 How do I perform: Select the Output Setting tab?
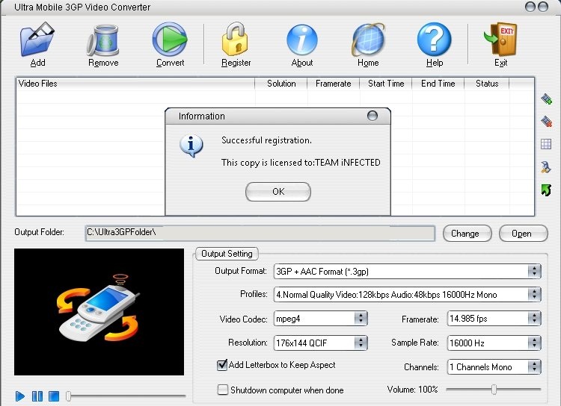click(x=227, y=254)
